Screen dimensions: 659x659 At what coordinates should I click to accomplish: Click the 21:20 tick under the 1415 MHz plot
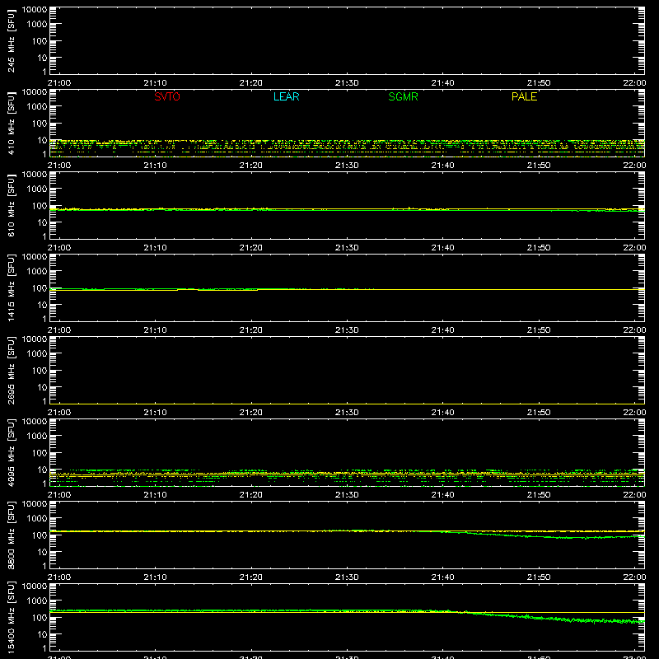tap(251, 330)
